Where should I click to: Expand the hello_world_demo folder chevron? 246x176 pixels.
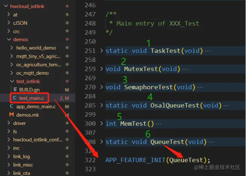pyautogui.click(x=12, y=48)
